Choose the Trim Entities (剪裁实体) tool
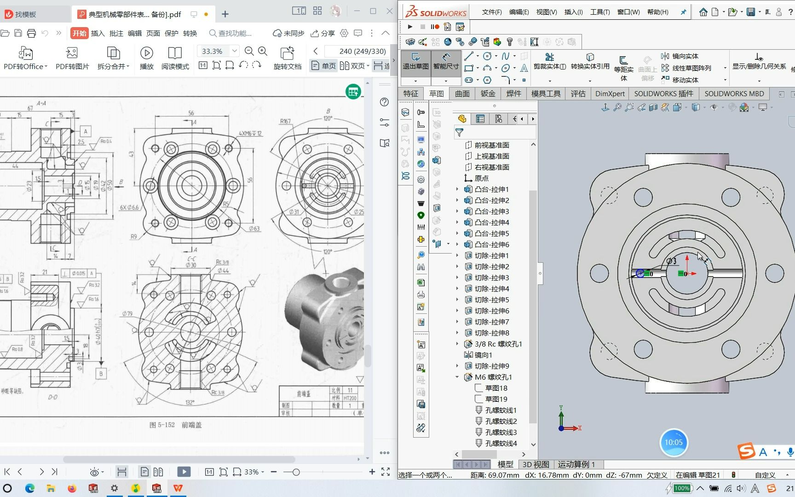Viewport: 795px width, 497px height. click(x=549, y=57)
